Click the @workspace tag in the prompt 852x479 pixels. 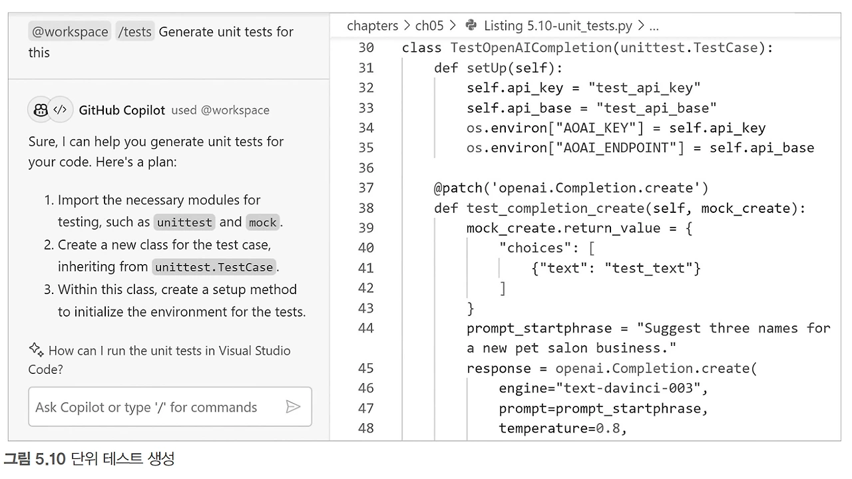pos(69,31)
